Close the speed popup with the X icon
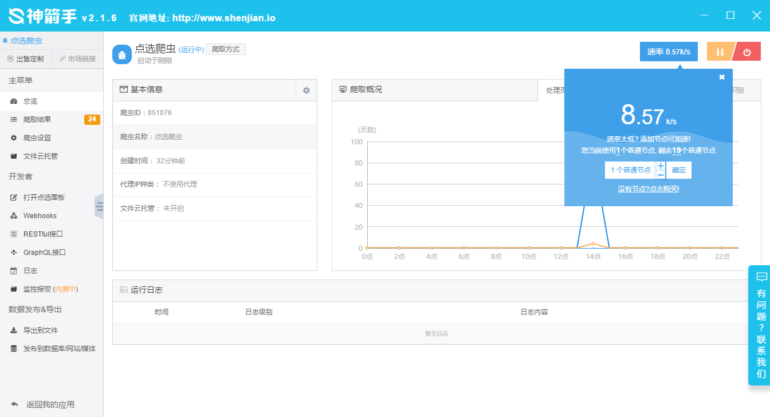Screen dimensions: 770x417 [x=722, y=77]
